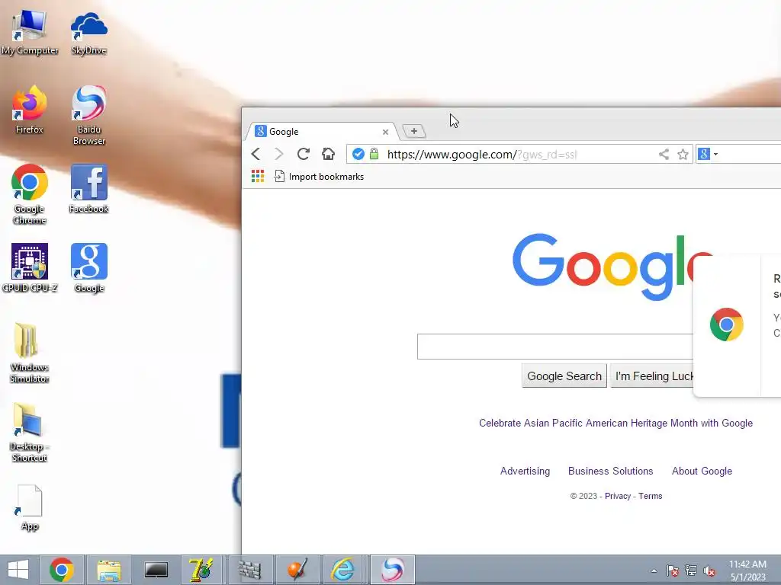Open the colorful apps grid in bookmarks bar
This screenshot has height=585, width=781.
(x=258, y=176)
